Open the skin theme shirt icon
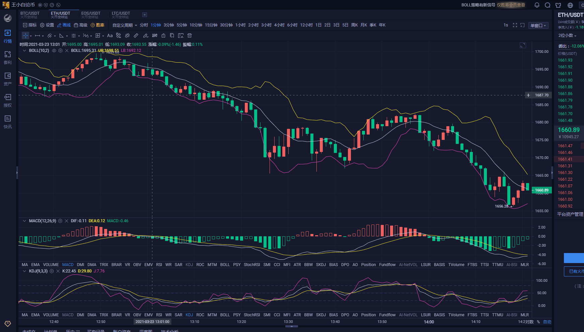Image resolution: width=584 pixels, height=332 pixels. [558, 5]
